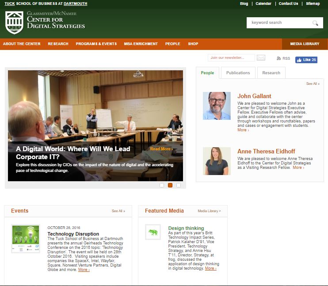Select the active orange carousel indicator
The width and height of the screenshot is (328, 286).
[x=170, y=185]
